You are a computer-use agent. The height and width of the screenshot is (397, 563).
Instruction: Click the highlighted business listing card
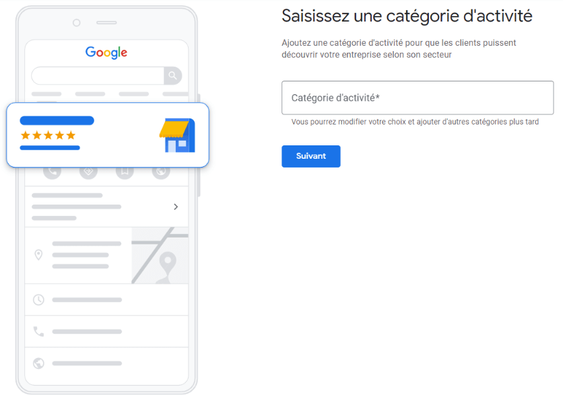tap(108, 135)
